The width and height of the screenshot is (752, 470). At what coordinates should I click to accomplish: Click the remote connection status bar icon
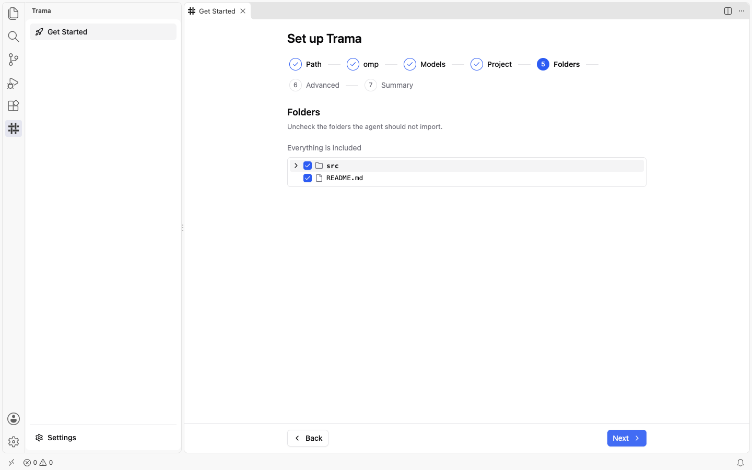11,463
